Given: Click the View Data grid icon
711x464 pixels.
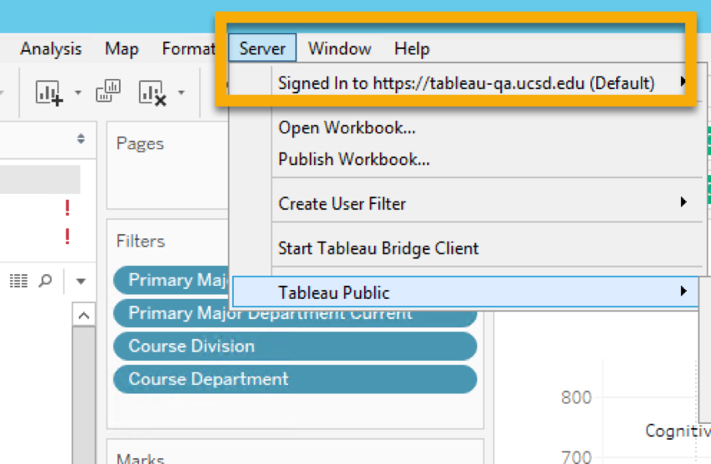Looking at the screenshot, I should 18,281.
